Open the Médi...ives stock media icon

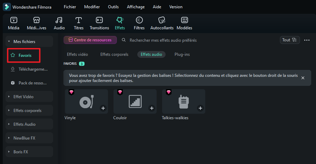pyautogui.click(x=37, y=20)
